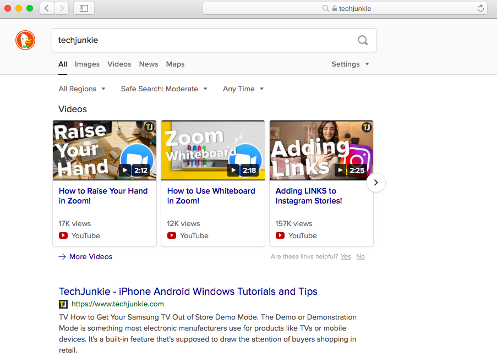Image resolution: width=497 pixels, height=357 pixels.
Task: Mark the video links as helpful with Yes
Action: (x=345, y=256)
